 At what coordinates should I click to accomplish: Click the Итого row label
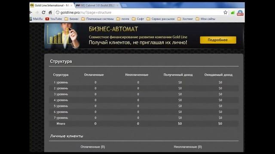pyautogui.click(x=61, y=124)
